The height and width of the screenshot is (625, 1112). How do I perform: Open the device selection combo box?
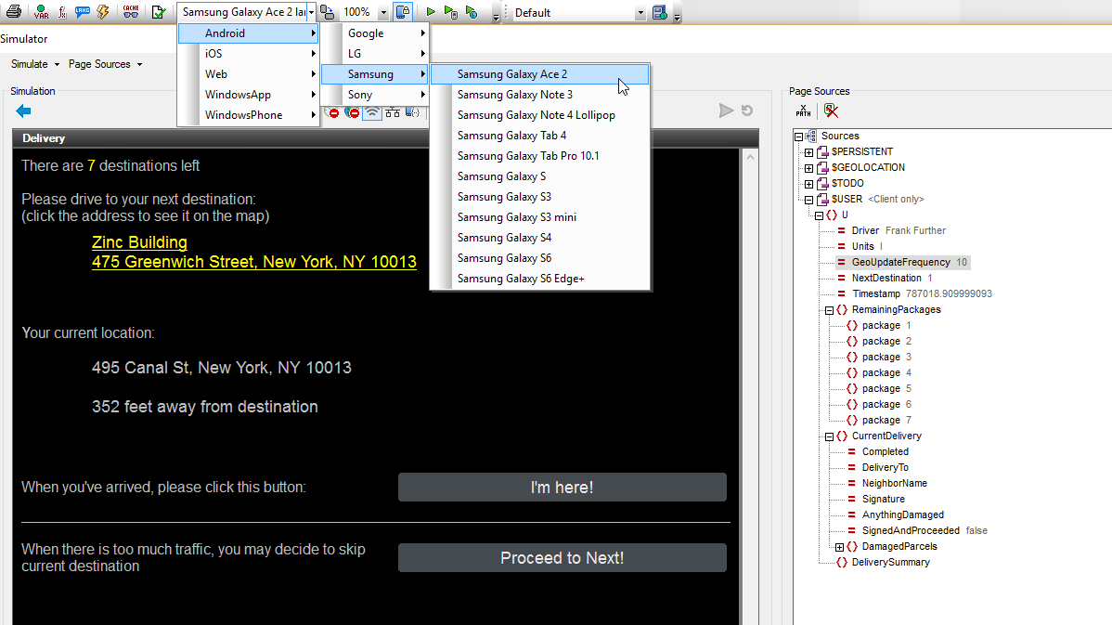click(x=247, y=12)
